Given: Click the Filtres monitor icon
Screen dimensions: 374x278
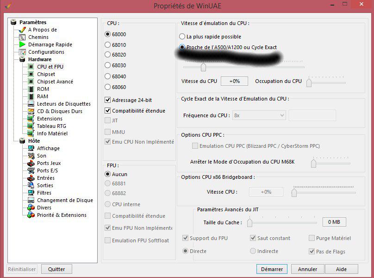Looking at the screenshot, I should click(31, 192).
